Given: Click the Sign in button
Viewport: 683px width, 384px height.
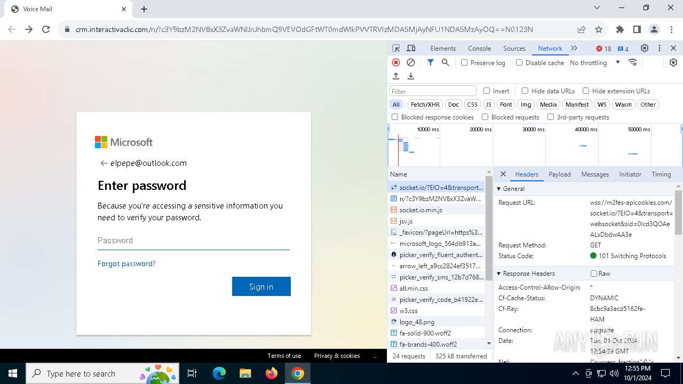Looking at the screenshot, I should 261,286.
